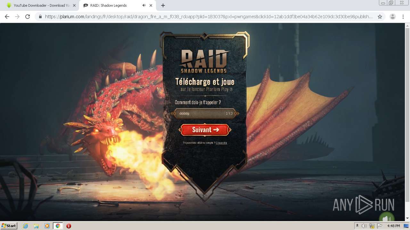410x230 pixels.
Task: Open the Chrome profile avatar menu
Action: [x=393, y=17]
